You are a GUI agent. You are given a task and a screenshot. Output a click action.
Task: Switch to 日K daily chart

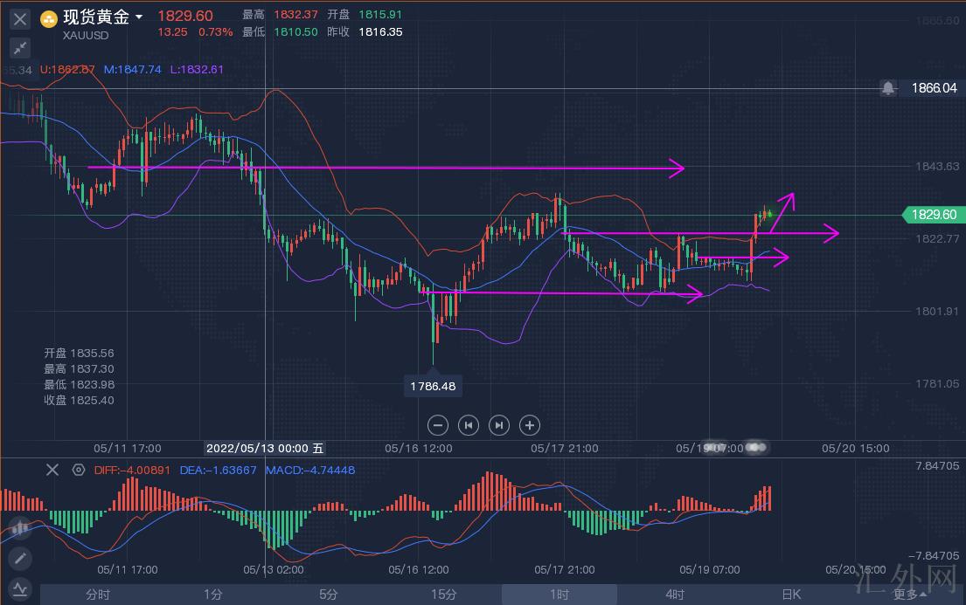point(790,595)
